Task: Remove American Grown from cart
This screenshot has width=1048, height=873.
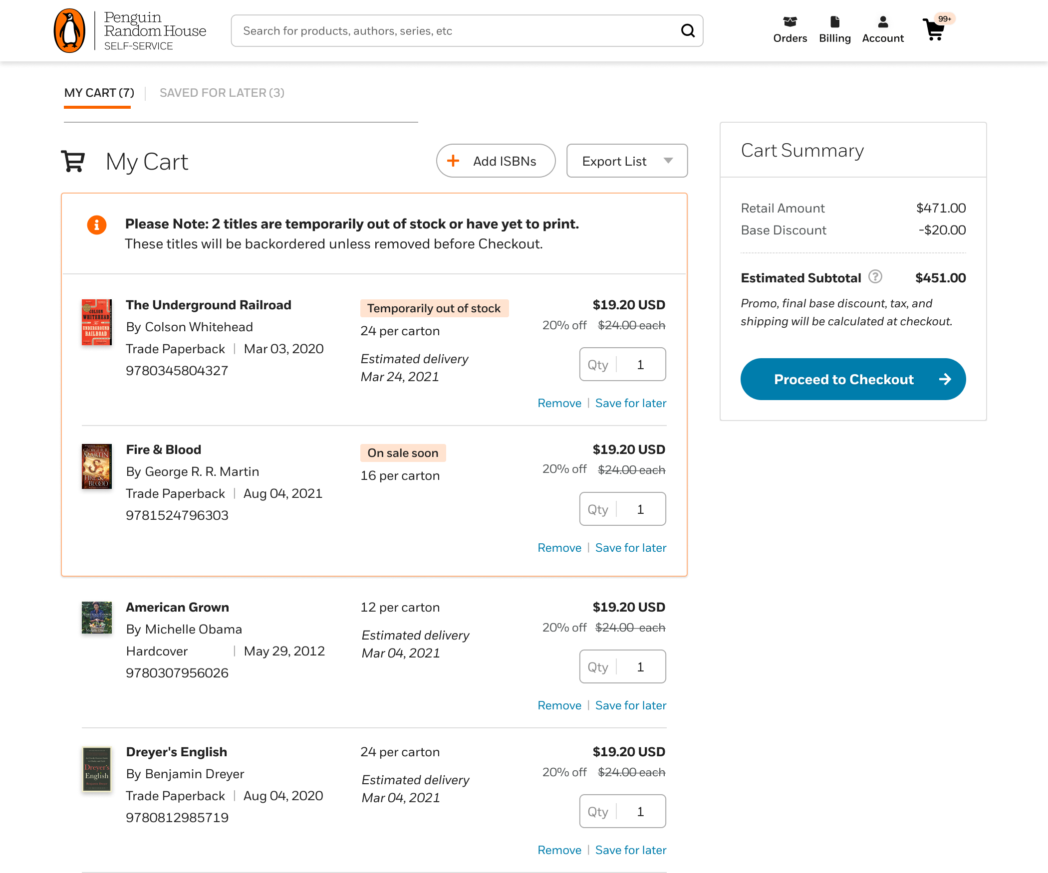Action: [x=559, y=705]
